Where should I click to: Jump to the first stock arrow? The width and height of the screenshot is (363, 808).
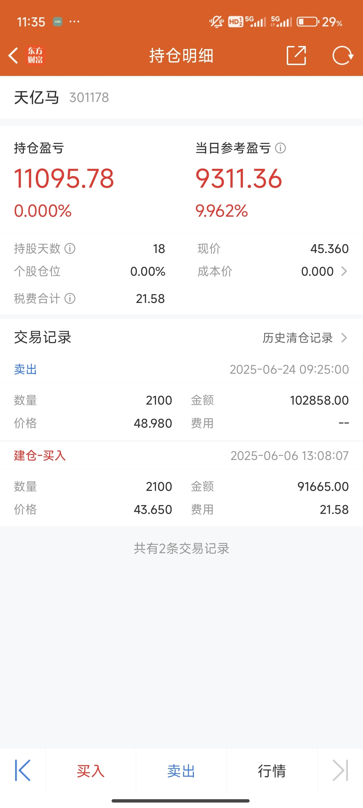click(23, 770)
